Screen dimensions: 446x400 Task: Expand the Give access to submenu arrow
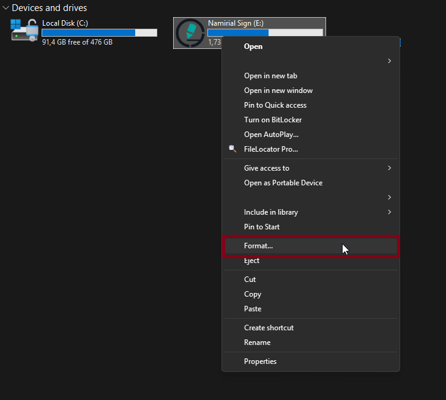tap(389, 168)
